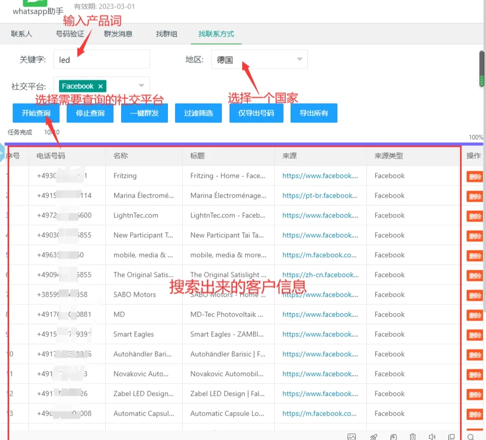Delete the Automatic Capsule row
Image resolution: width=486 pixels, height=440 pixels.
tap(474, 414)
